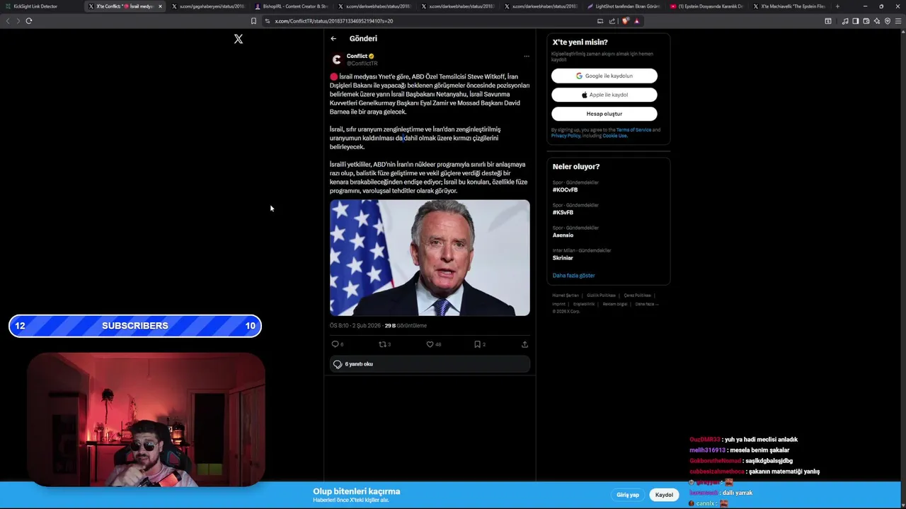
Task: Click the X logo at top left
Action: [239, 39]
